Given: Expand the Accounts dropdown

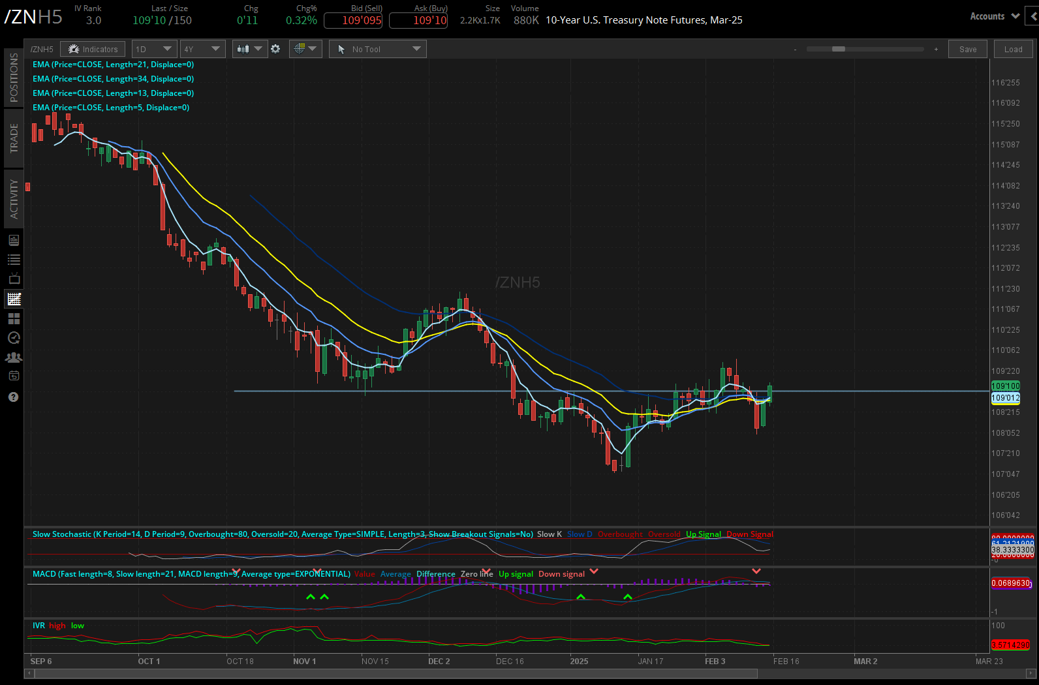Looking at the screenshot, I should 995,16.
